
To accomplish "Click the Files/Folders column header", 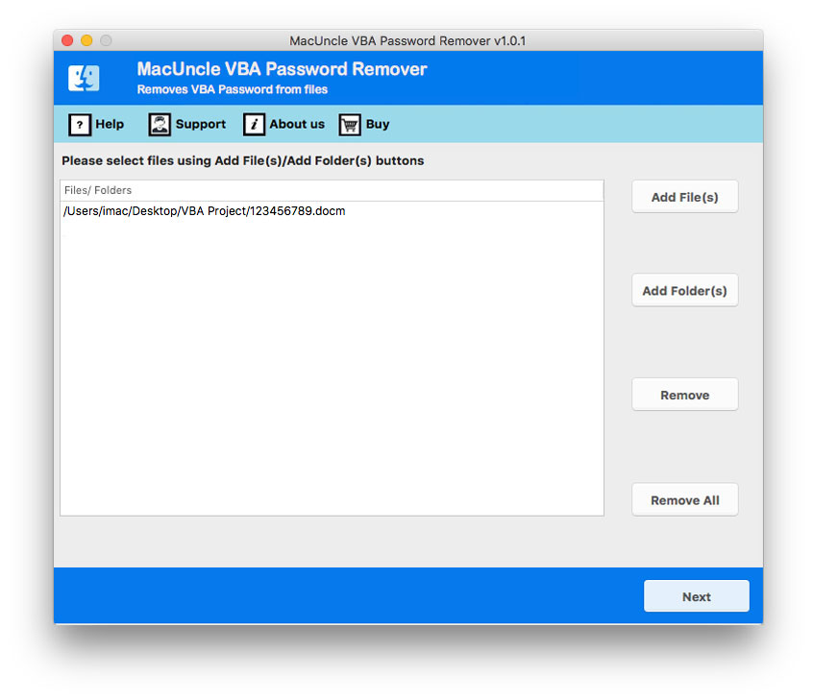I will pyautogui.click(x=98, y=190).
